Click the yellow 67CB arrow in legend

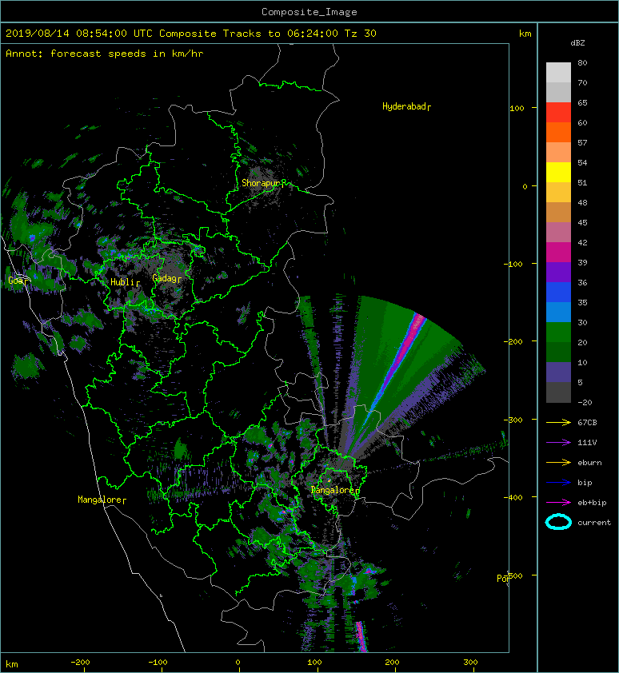coord(558,422)
